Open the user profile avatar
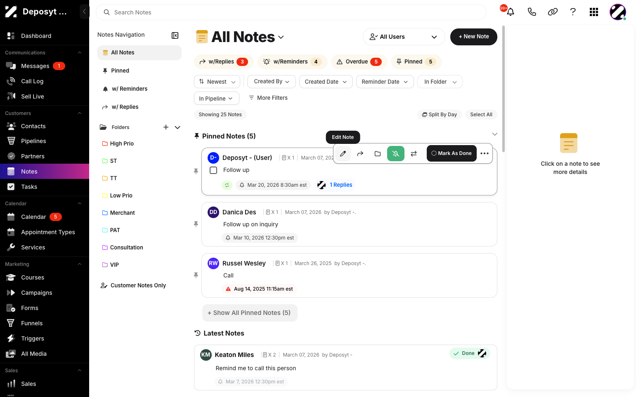 [618, 12]
